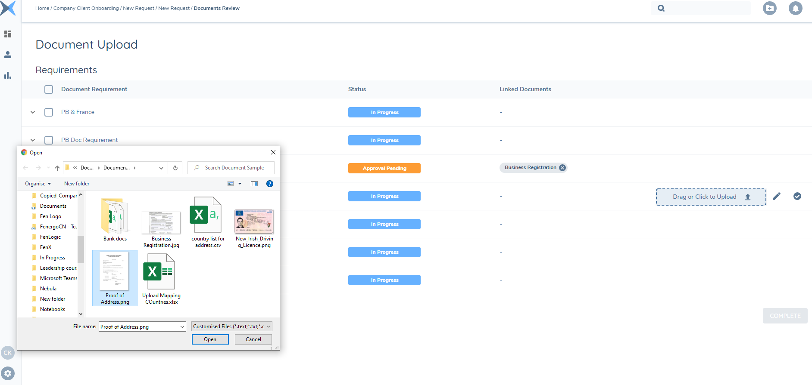
Task: Click the user profile sidebar icon
Action: 8,55
